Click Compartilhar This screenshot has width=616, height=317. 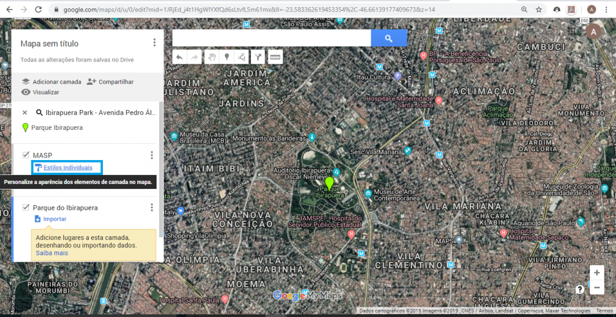[x=111, y=82]
